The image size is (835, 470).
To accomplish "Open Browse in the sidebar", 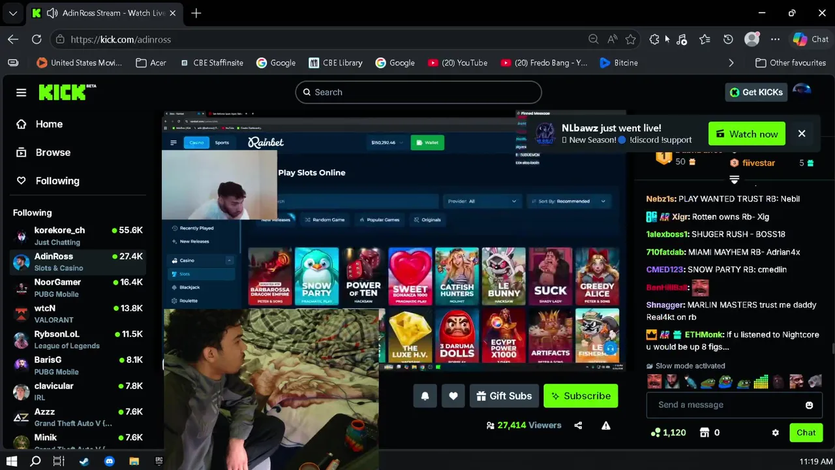I will point(44,152).
